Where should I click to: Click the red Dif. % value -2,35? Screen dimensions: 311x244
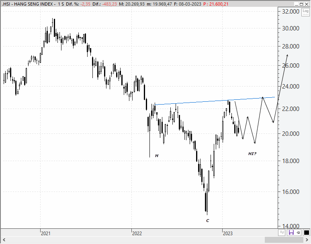tap(85, 4)
